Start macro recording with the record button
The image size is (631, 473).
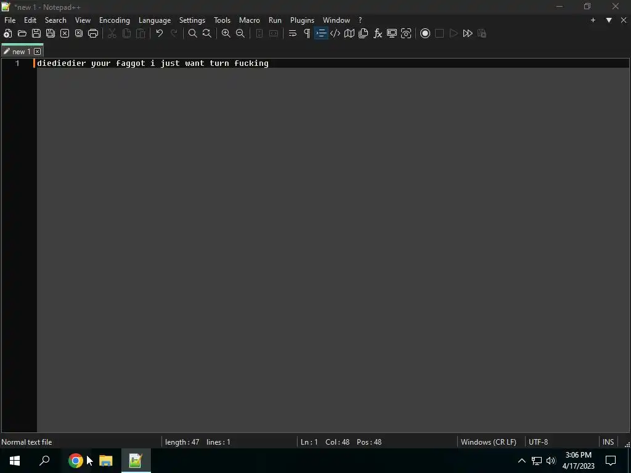click(425, 33)
